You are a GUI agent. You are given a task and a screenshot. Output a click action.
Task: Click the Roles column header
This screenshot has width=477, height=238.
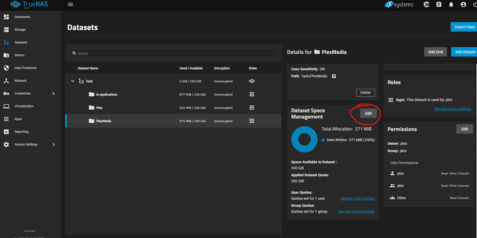253,68
